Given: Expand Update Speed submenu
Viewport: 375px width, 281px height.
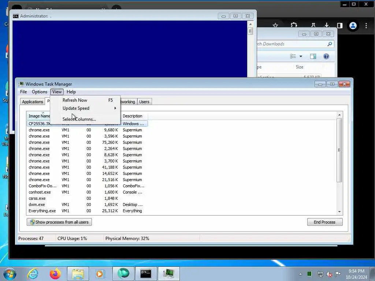Looking at the screenshot, I should coord(85,108).
